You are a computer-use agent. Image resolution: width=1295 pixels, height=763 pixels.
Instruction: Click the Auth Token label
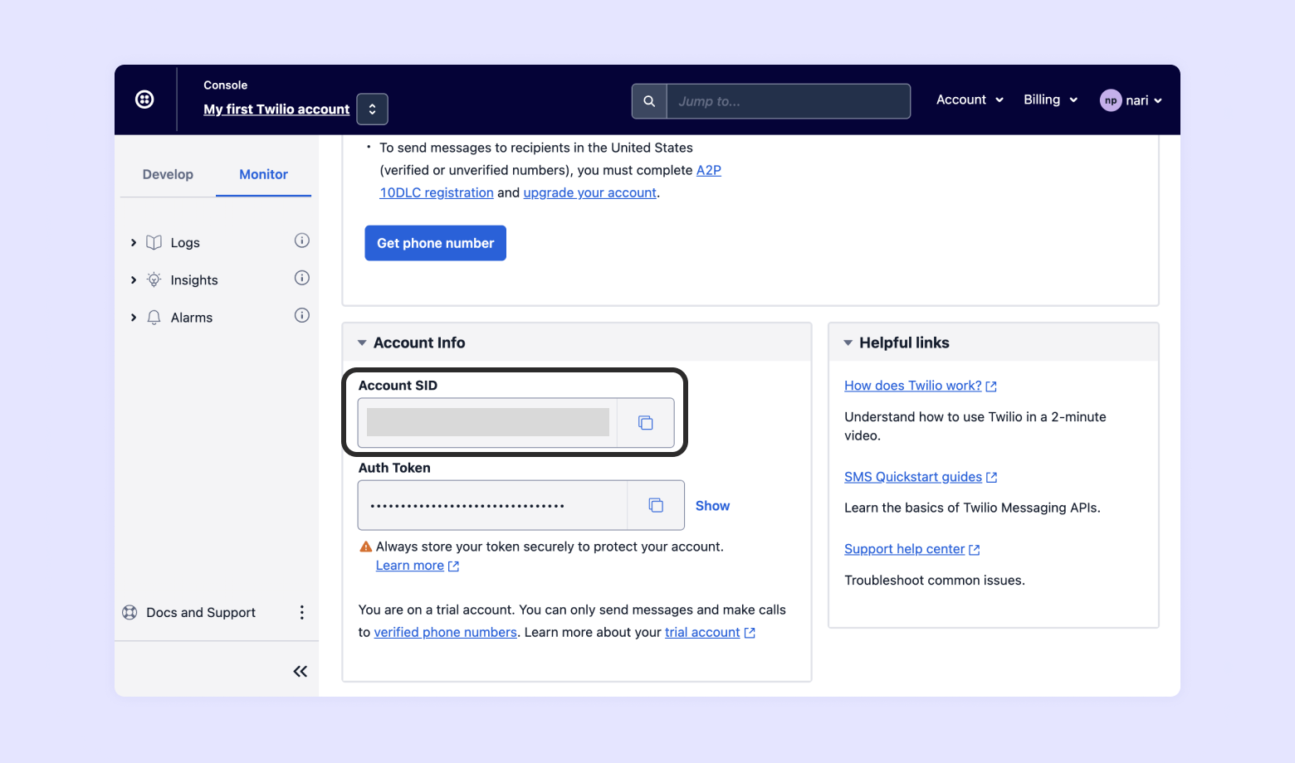pyautogui.click(x=394, y=468)
